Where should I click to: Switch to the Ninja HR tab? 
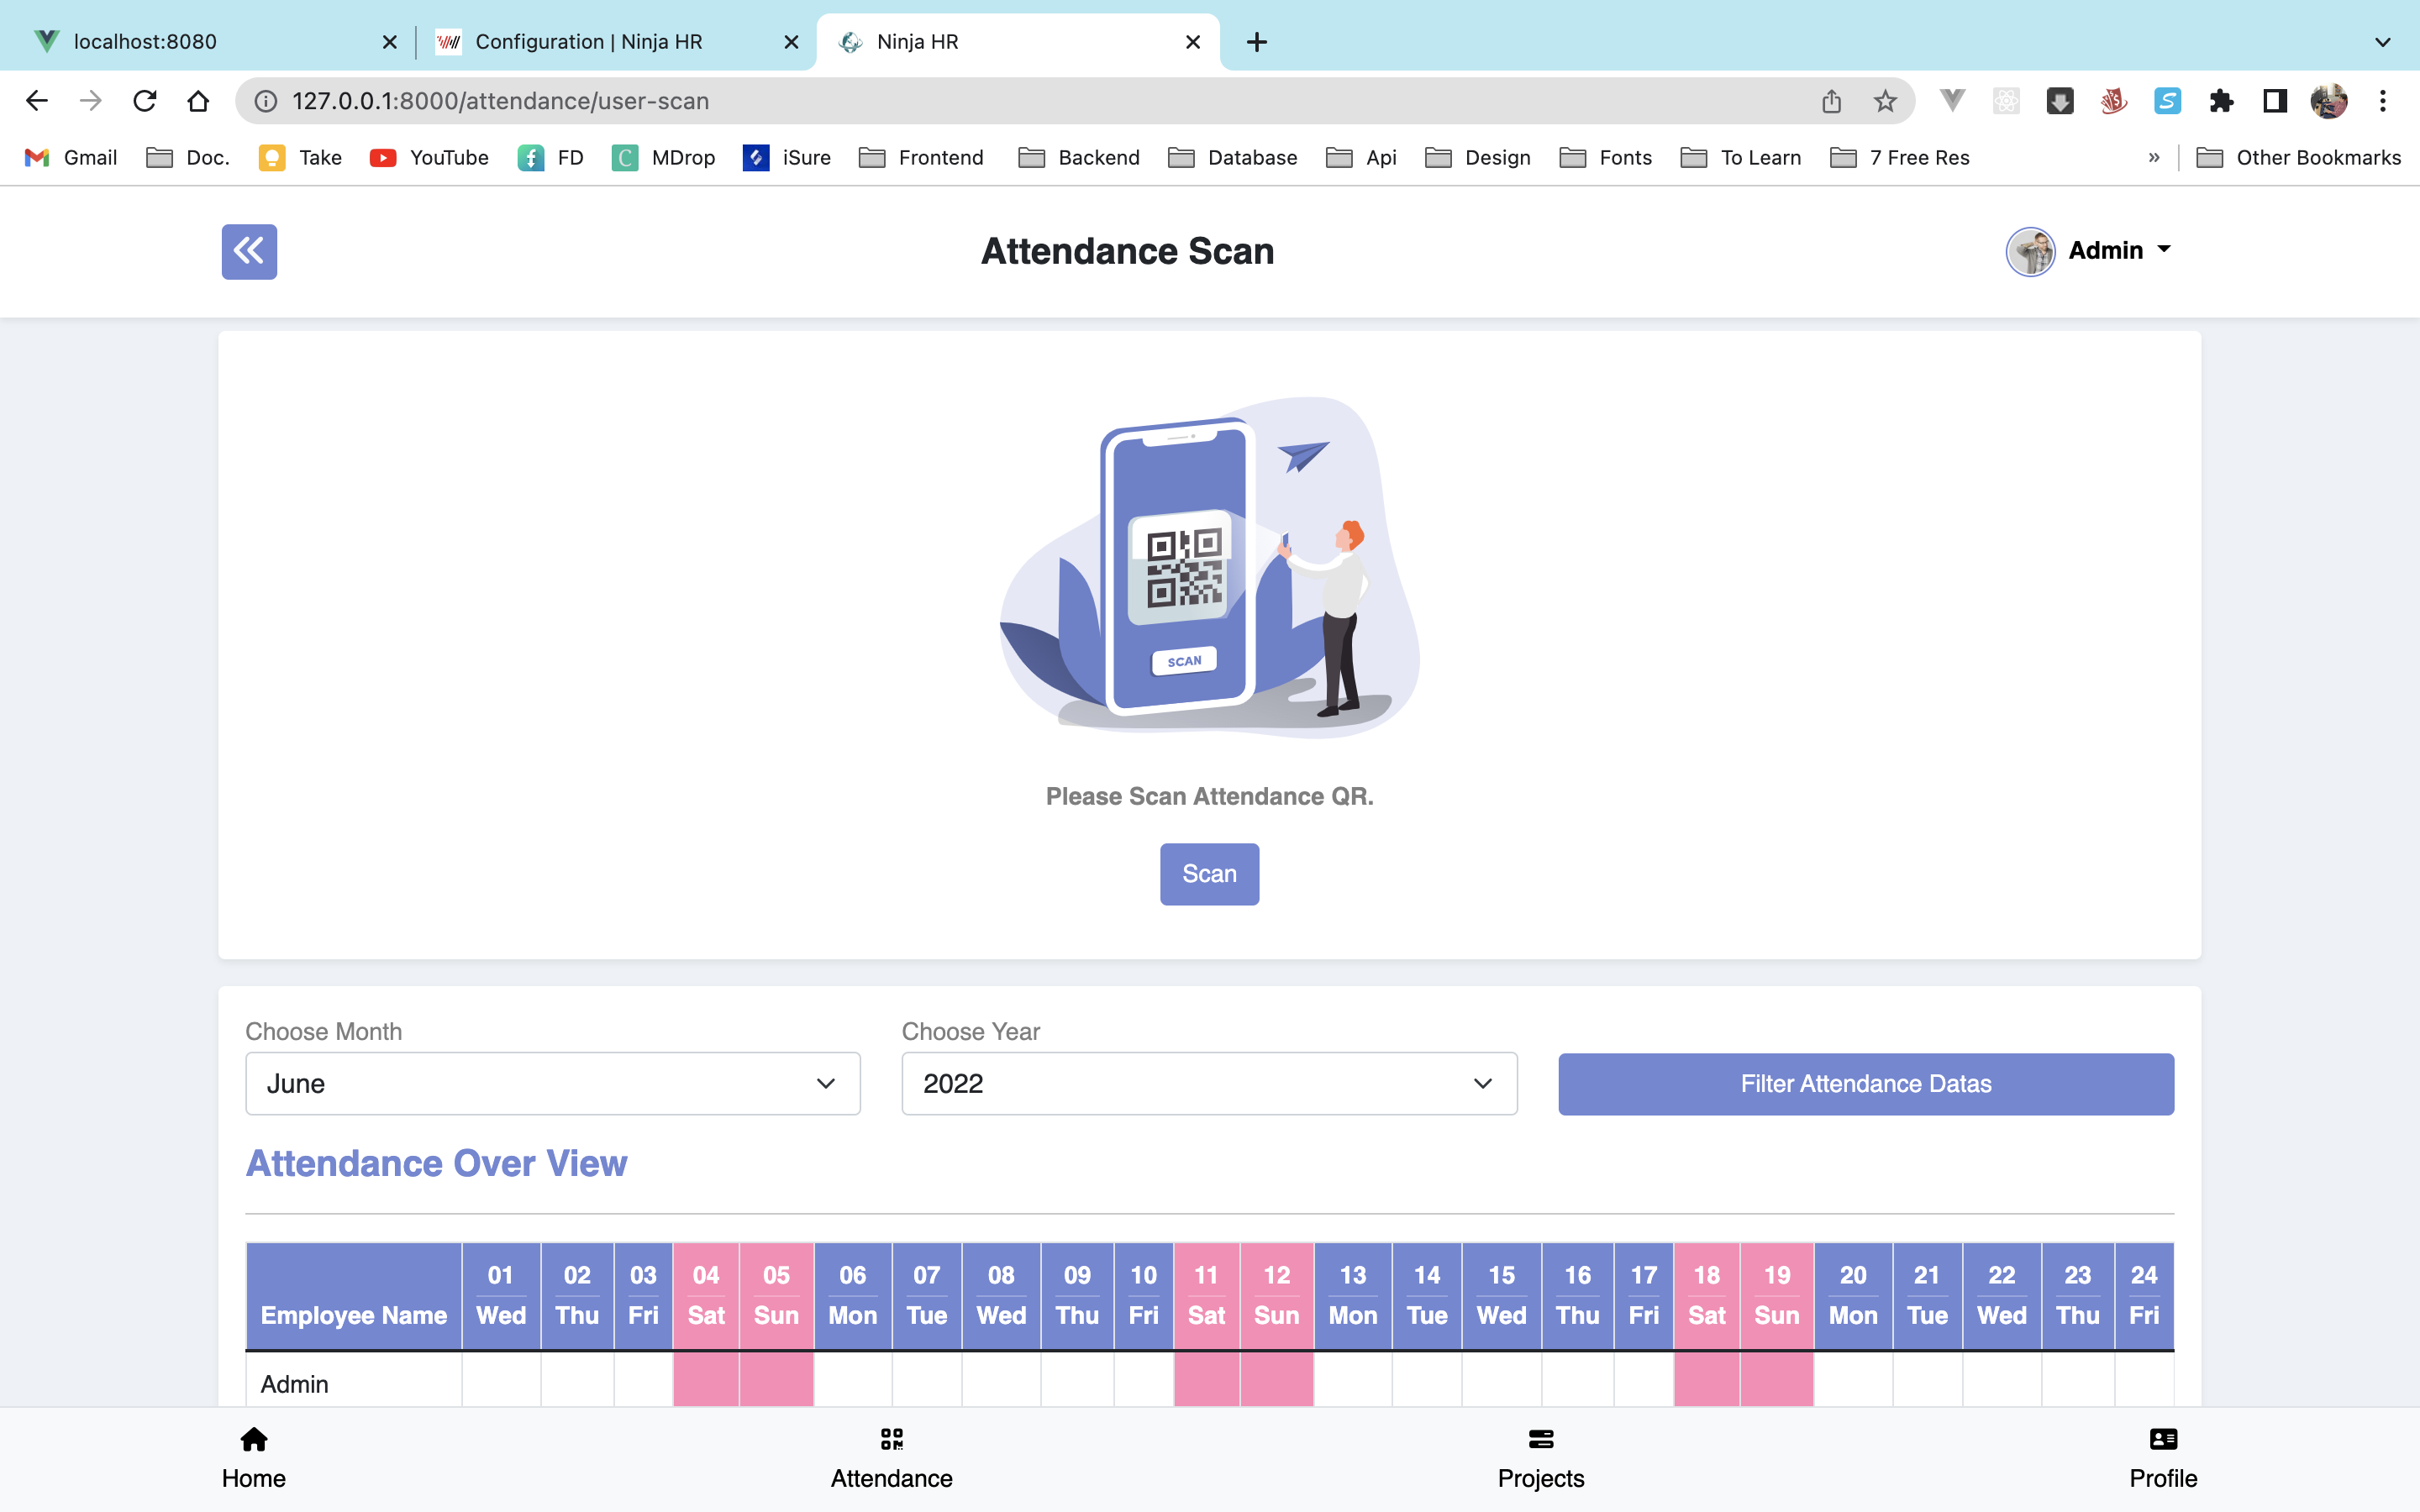[1000, 41]
